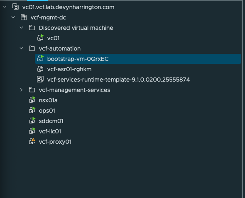Viewport: 245px width, 198px height.
Task: Click the template icon for vcf-services-runtime-template
Action: pyautogui.click(x=40, y=80)
